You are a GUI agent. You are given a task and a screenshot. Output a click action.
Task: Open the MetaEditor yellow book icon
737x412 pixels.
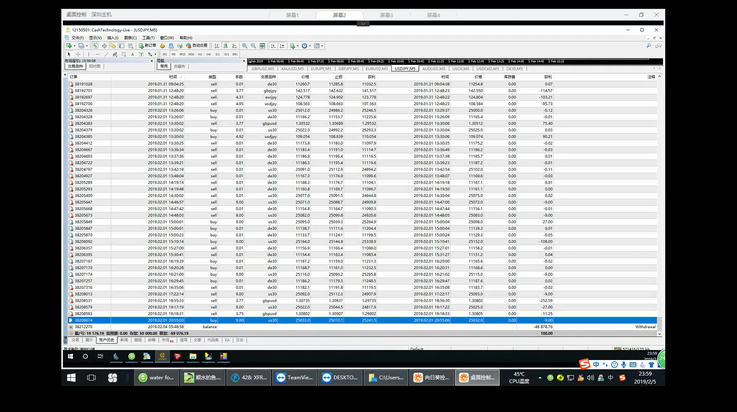[x=162, y=46]
